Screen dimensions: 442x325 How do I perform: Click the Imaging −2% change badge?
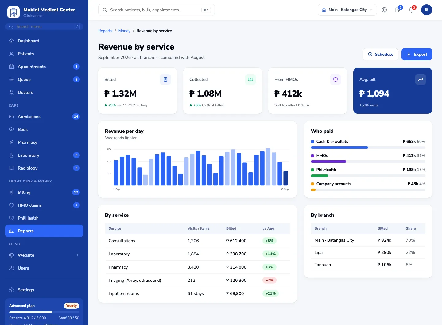tap(269, 280)
